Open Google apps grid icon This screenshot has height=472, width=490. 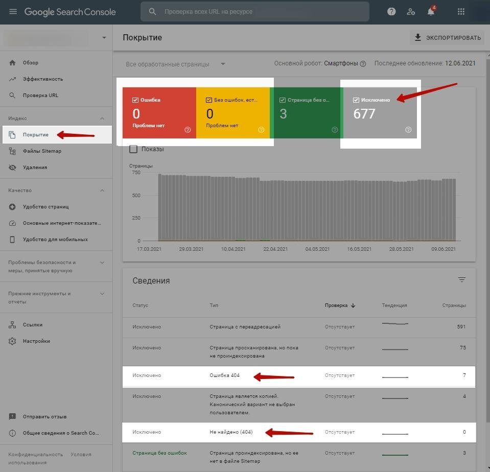pos(461,12)
